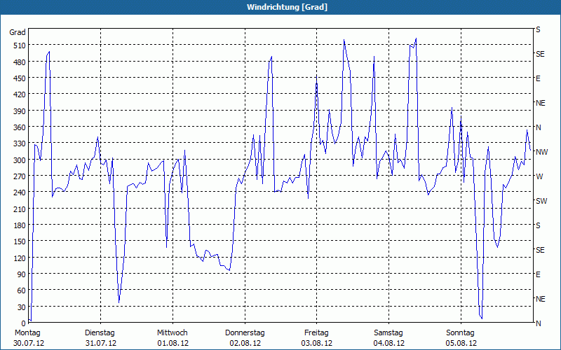The width and height of the screenshot is (561, 350).
Task: Select the topmost S compass label
Action: pyautogui.click(x=538, y=29)
